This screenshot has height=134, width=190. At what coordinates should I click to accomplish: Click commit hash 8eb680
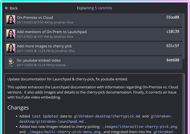[x=173, y=60]
